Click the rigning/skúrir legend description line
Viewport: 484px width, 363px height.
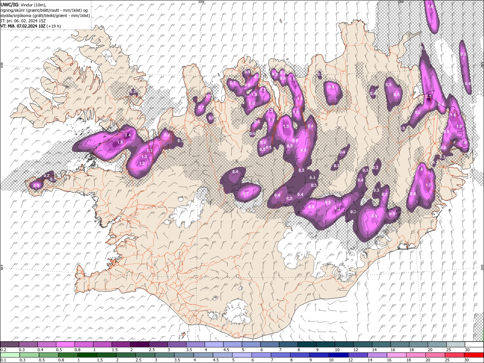pyautogui.click(x=44, y=10)
